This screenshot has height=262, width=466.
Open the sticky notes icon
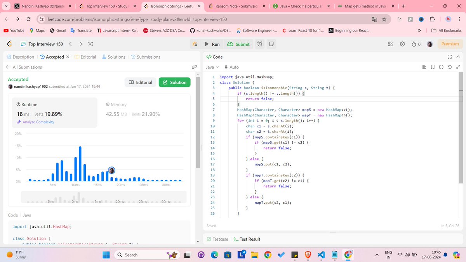point(271,44)
